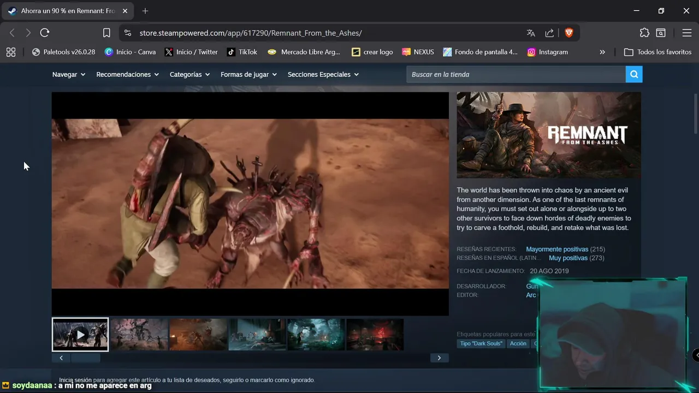This screenshot has height=393, width=699.
Task: Go back using browser back arrow
Action: 12,33
